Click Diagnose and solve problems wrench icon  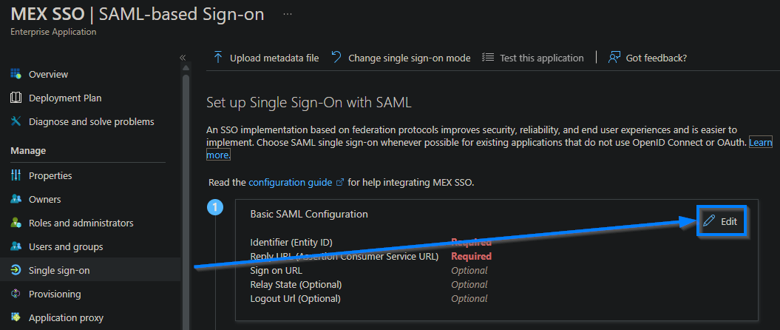pyautogui.click(x=16, y=121)
